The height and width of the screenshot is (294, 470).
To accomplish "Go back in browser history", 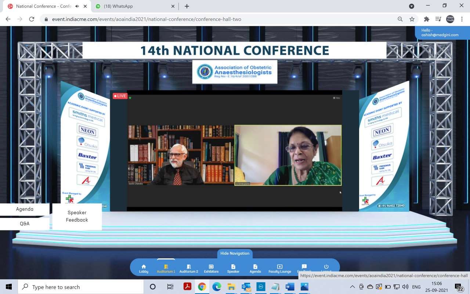I will pos(8,19).
